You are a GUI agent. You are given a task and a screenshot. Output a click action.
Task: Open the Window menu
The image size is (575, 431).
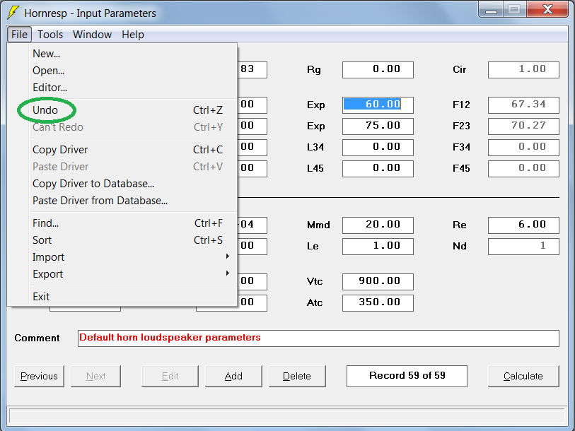tap(92, 35)
